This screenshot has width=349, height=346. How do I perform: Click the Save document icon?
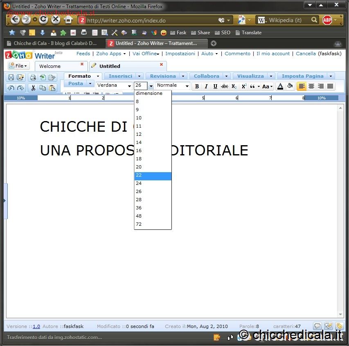click(x=11, y=77)
